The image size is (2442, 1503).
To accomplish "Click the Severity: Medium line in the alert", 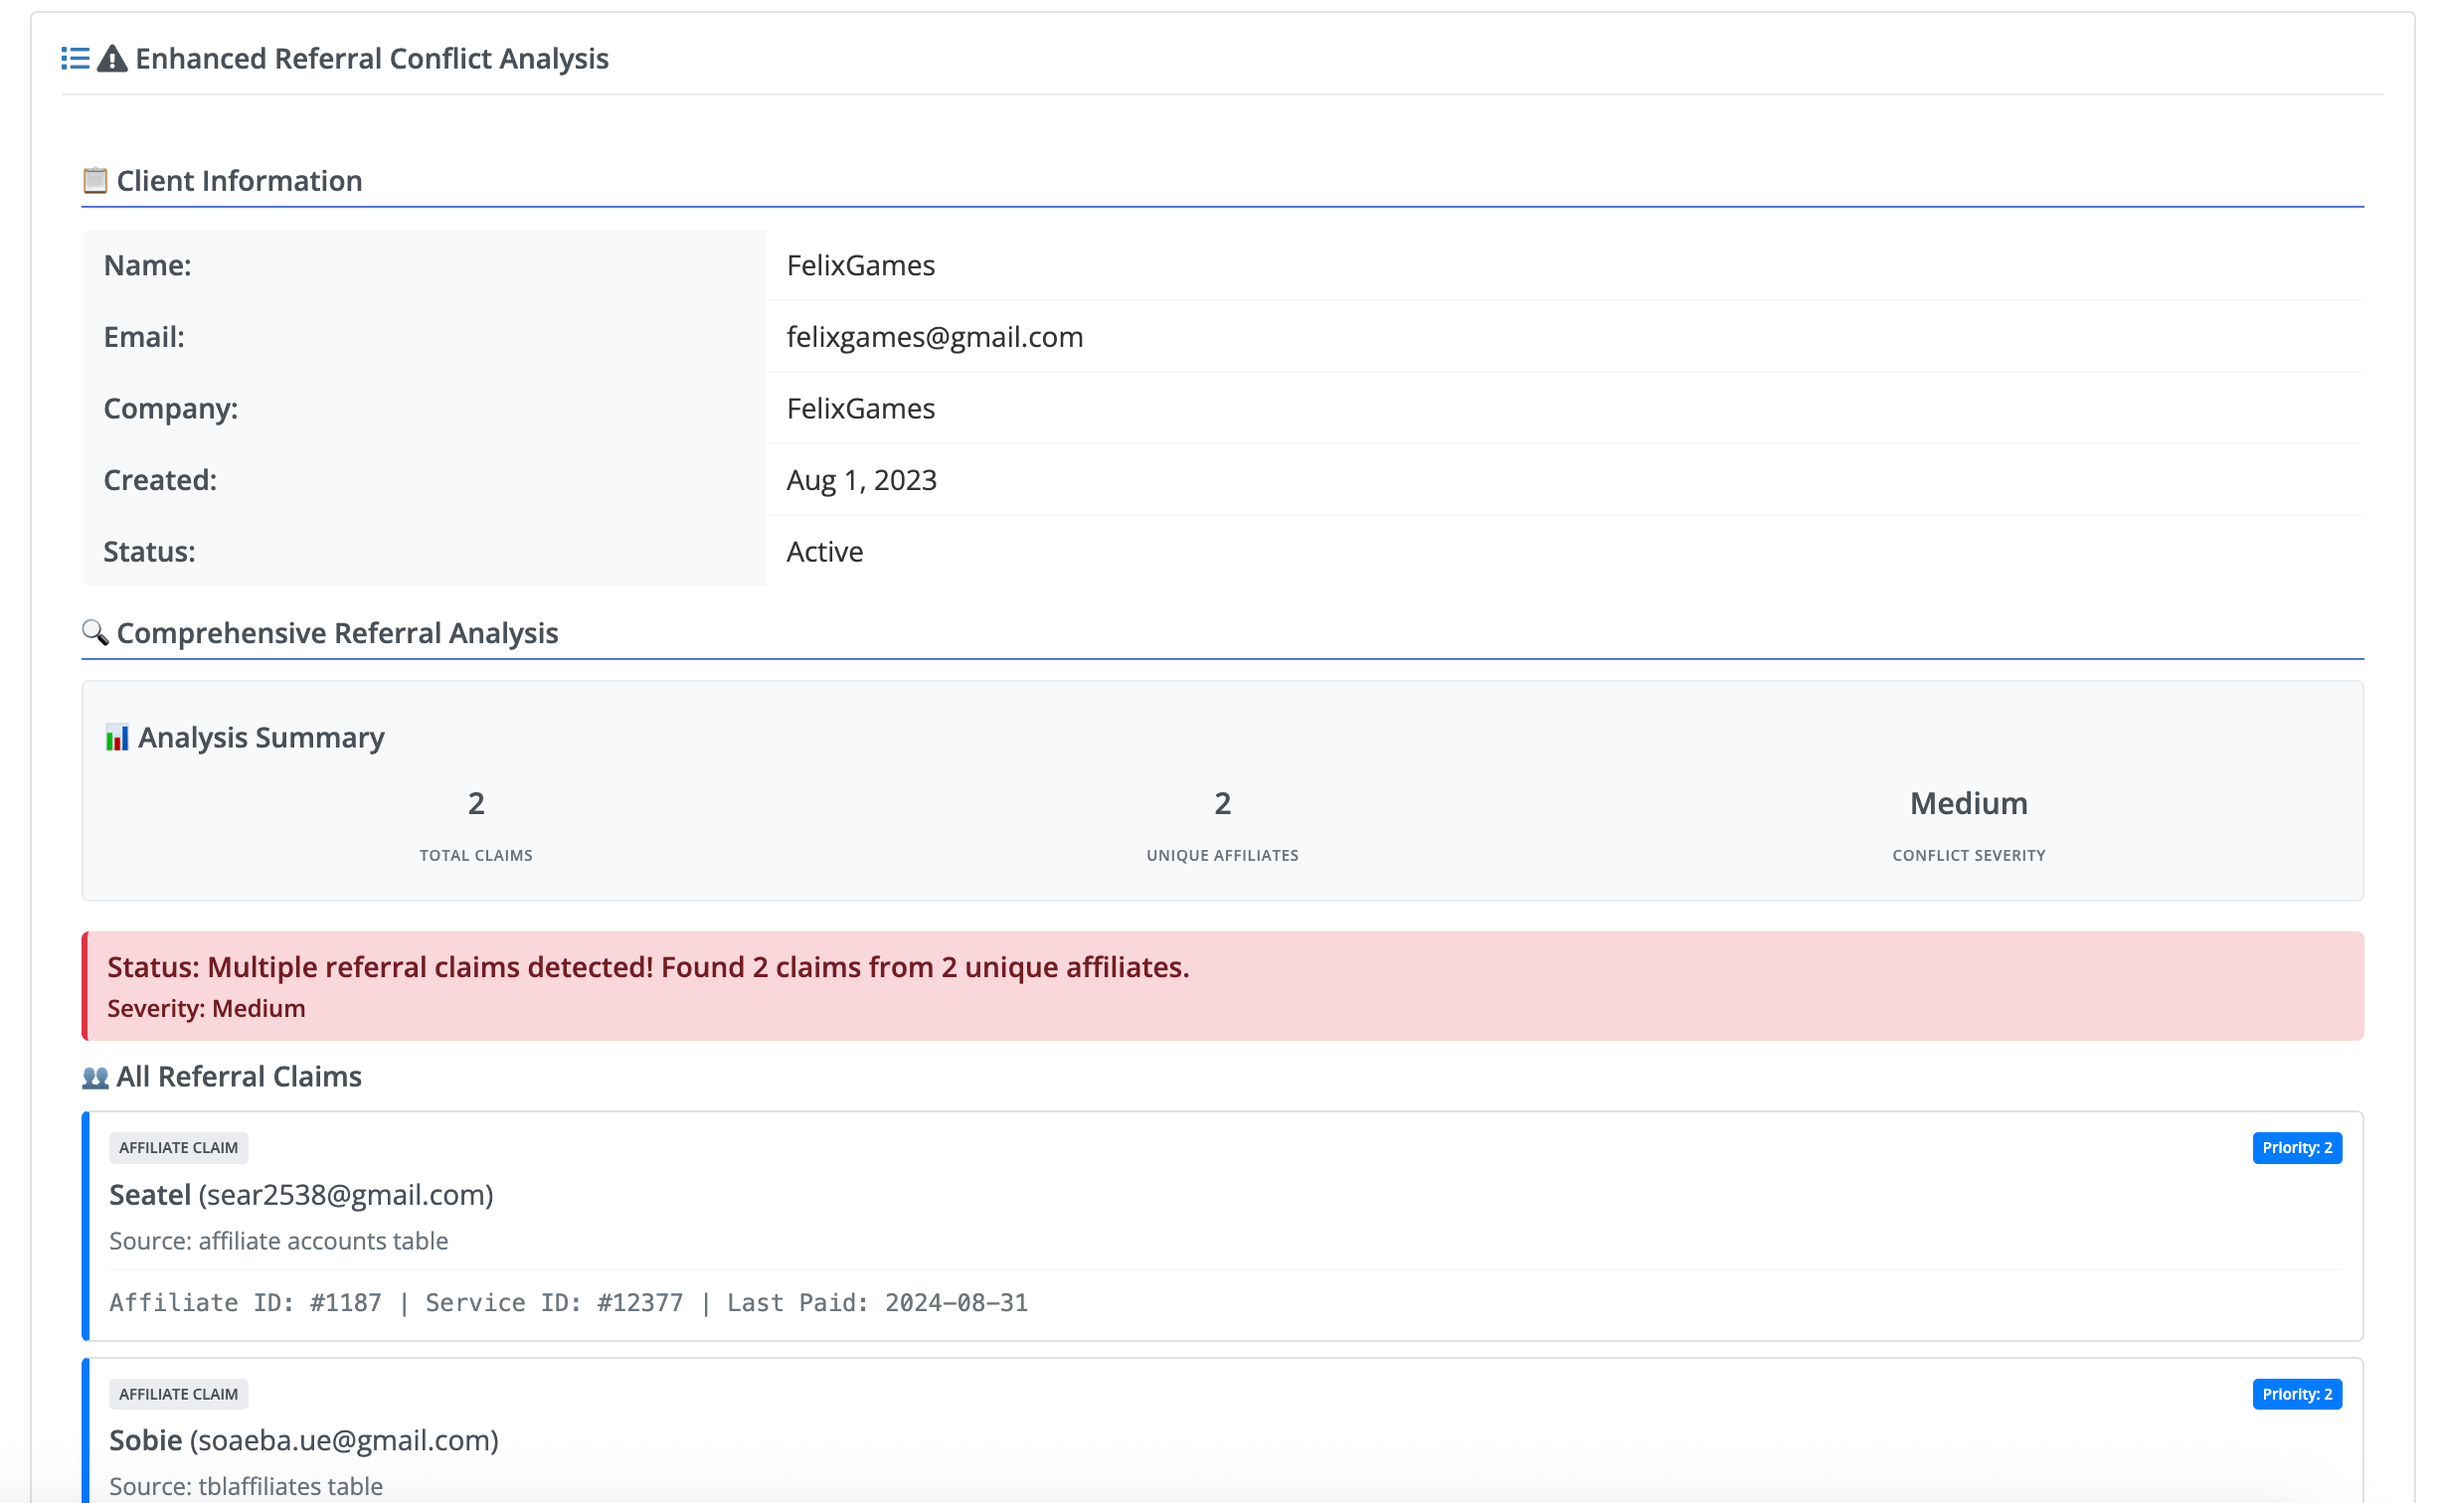I will click(206, 1008).
